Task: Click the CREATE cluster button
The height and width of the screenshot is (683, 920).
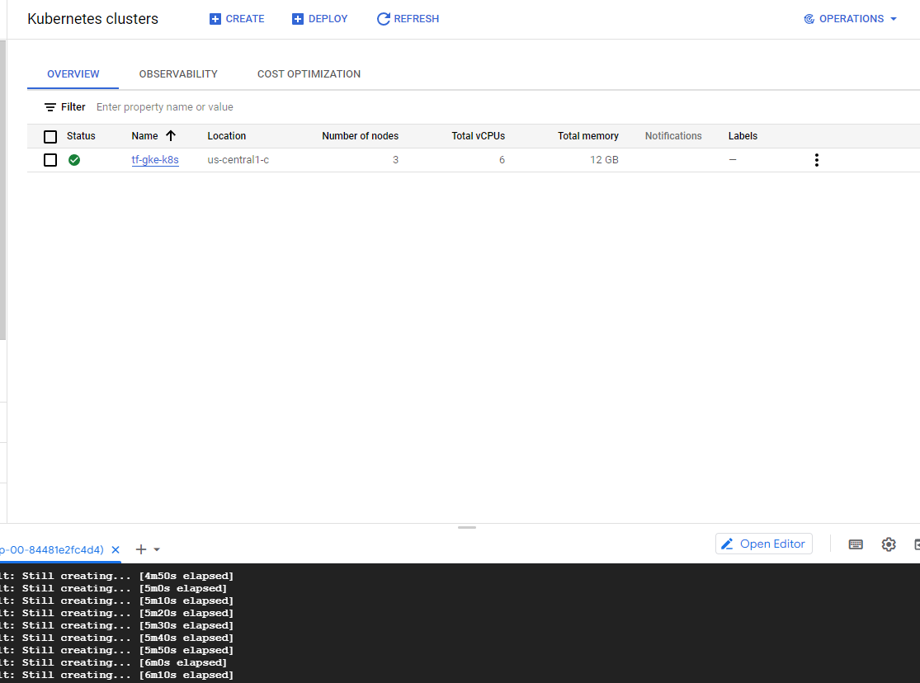Action: click(x=237, y=19)
